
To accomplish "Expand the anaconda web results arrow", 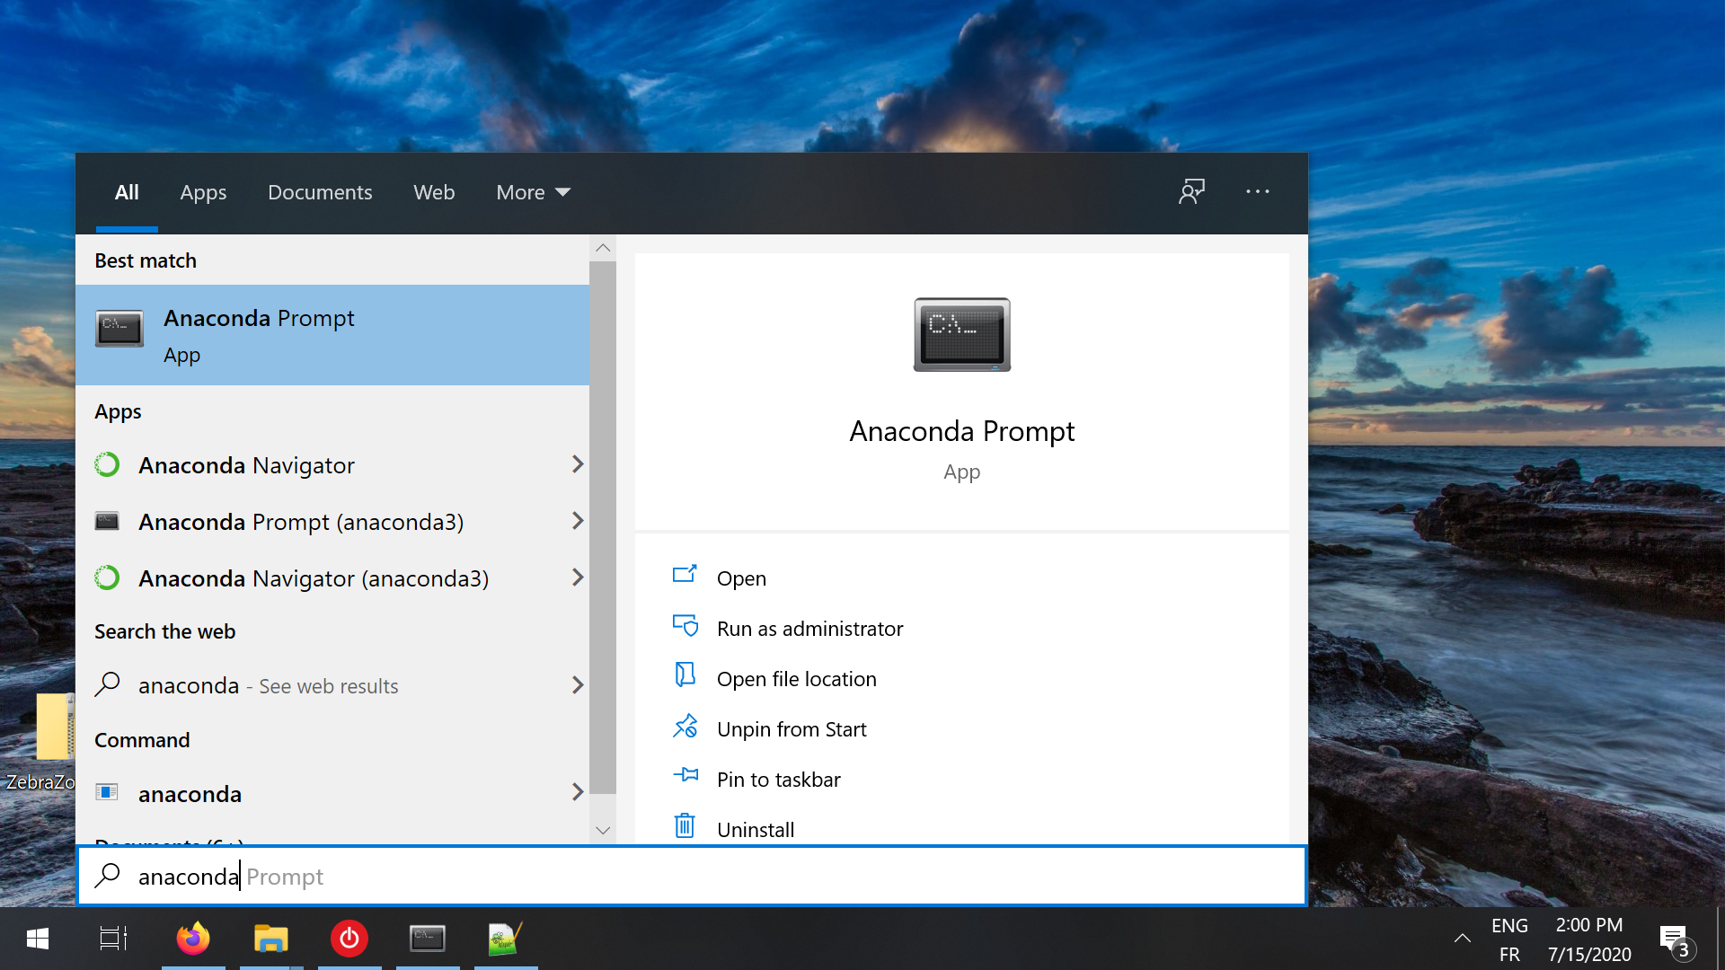I will 578,685.
